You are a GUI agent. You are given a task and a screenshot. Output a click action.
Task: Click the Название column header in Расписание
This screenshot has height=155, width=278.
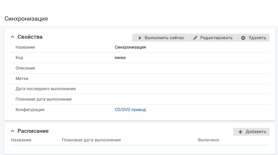(x=21, y=140)
